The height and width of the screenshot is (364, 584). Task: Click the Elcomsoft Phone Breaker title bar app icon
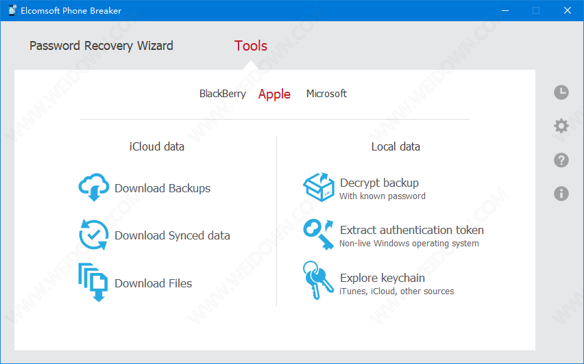tap(12, 10)
